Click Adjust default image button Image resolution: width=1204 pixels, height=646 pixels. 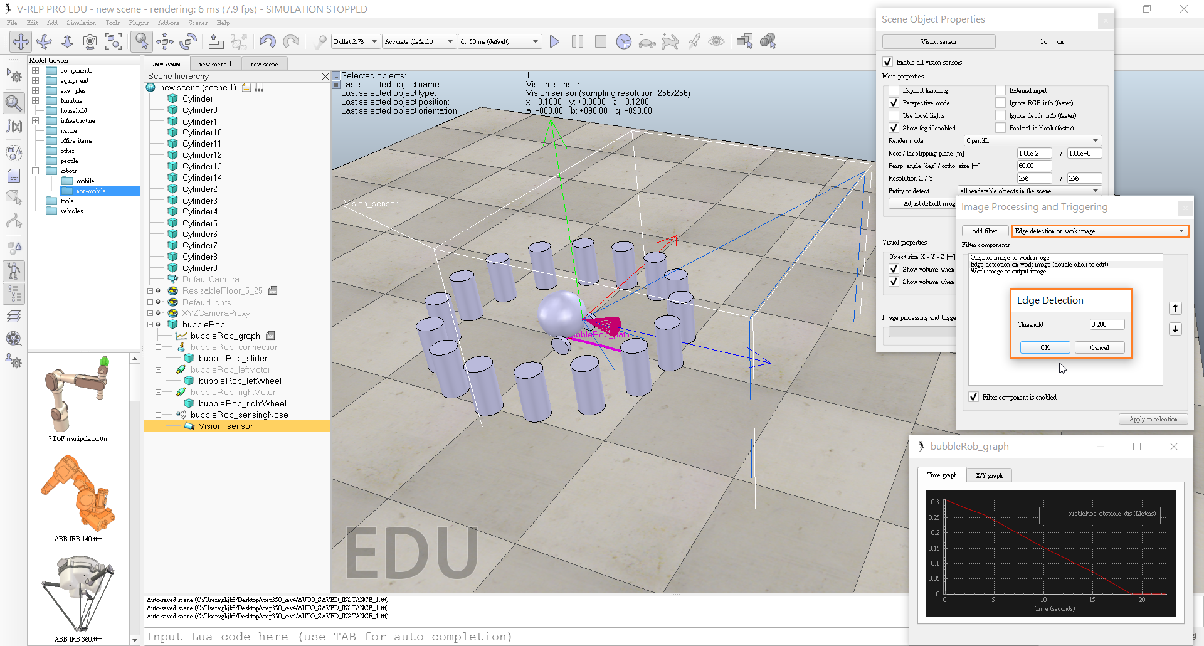[922, 203]
